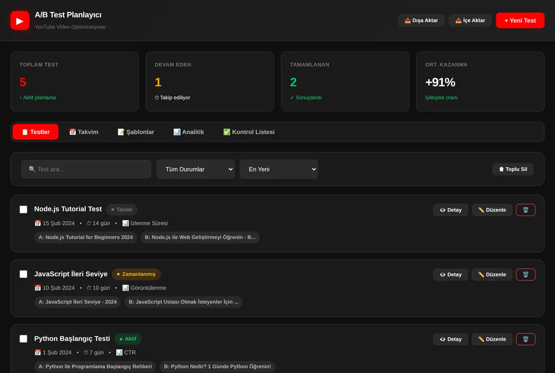Delete the Node.js Tutorial Test with trash icon

click(525, 210)
